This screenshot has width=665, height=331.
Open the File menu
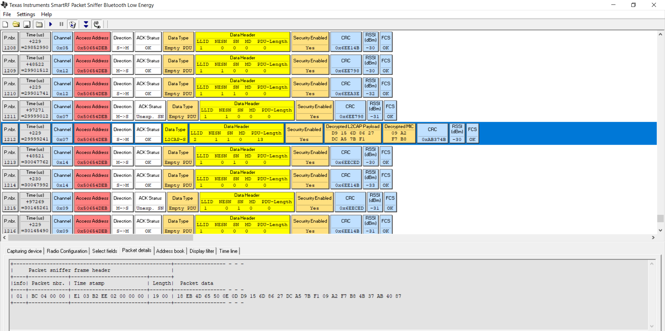coord(7,14)
